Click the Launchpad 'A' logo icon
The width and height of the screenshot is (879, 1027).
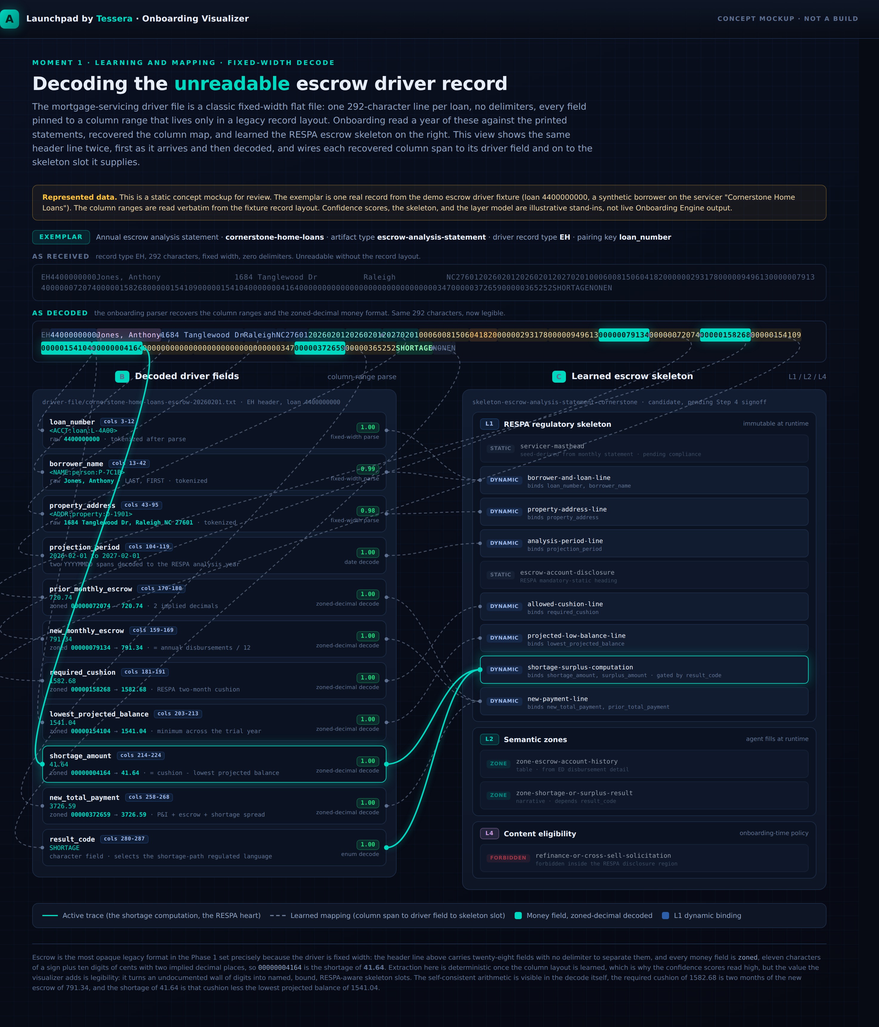coord(10,19)
